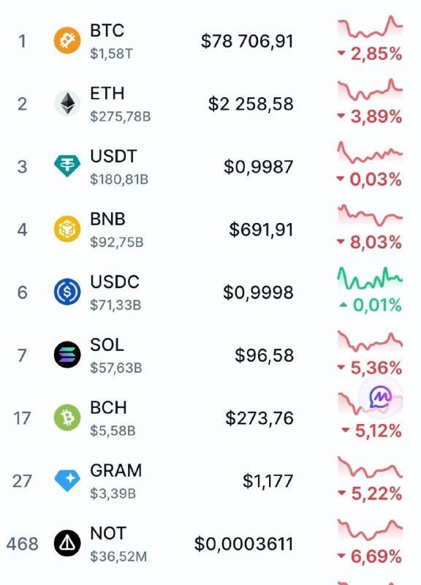Image resolution: width=421 pixels, height=585 pixels.
Task: Select BNB 8,03% drop indicator
Action: [x=369, y=242]
